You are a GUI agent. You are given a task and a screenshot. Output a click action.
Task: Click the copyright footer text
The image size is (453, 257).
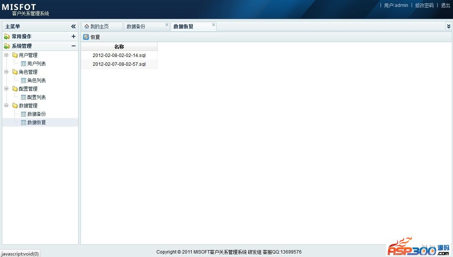click(x=229, y=252)
